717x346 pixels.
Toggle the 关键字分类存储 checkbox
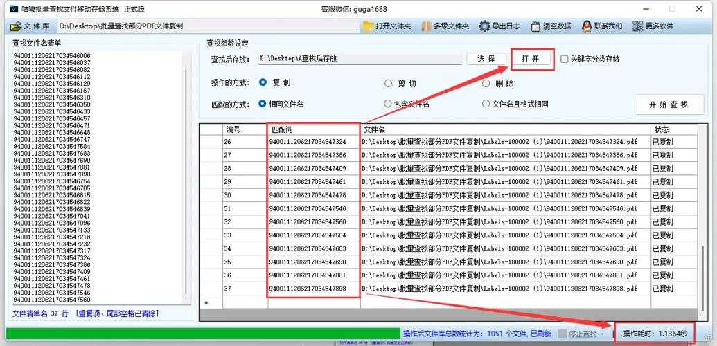point(565,59)
